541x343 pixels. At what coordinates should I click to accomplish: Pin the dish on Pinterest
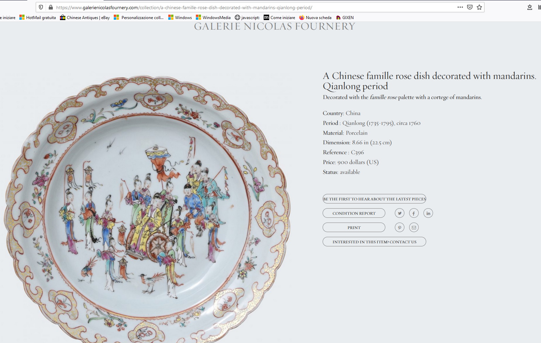point(400,228)
